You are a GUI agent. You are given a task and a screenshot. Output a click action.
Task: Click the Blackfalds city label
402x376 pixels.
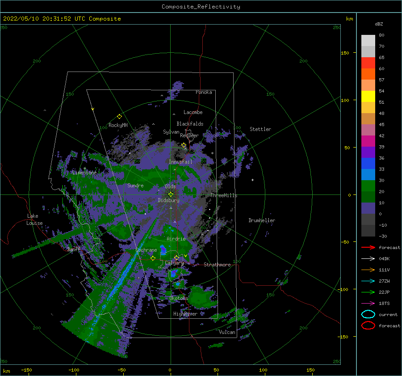pos(190,124)
